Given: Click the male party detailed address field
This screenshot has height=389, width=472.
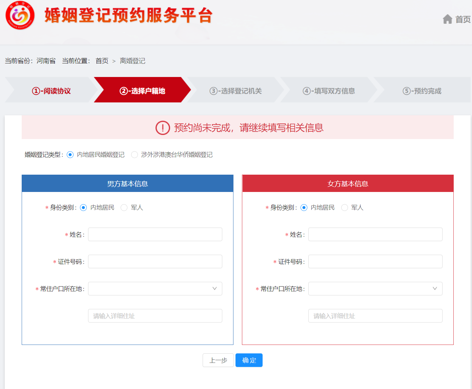Looking at the screenshot, I should [x=155, y=316].
